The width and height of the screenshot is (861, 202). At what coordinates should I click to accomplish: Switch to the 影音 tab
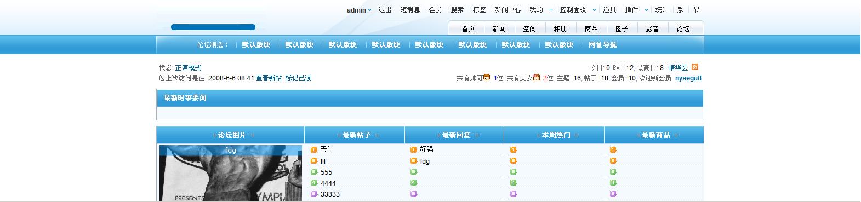[x=652, y=29]
